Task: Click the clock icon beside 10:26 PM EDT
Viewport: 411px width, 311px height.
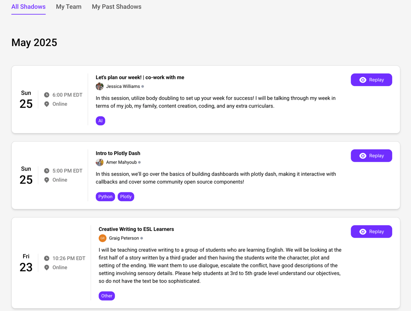Action: pyautogui.click(x=47, y=258)
